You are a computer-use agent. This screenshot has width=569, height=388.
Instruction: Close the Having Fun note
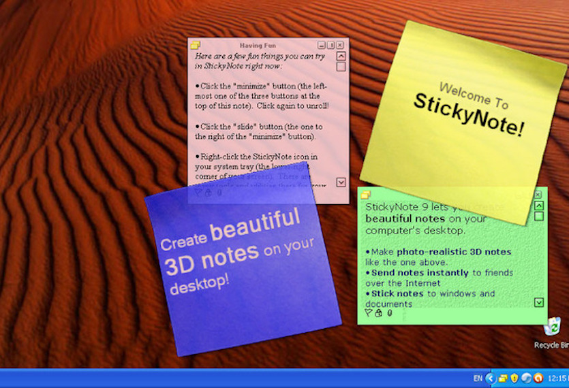[339, 46]
